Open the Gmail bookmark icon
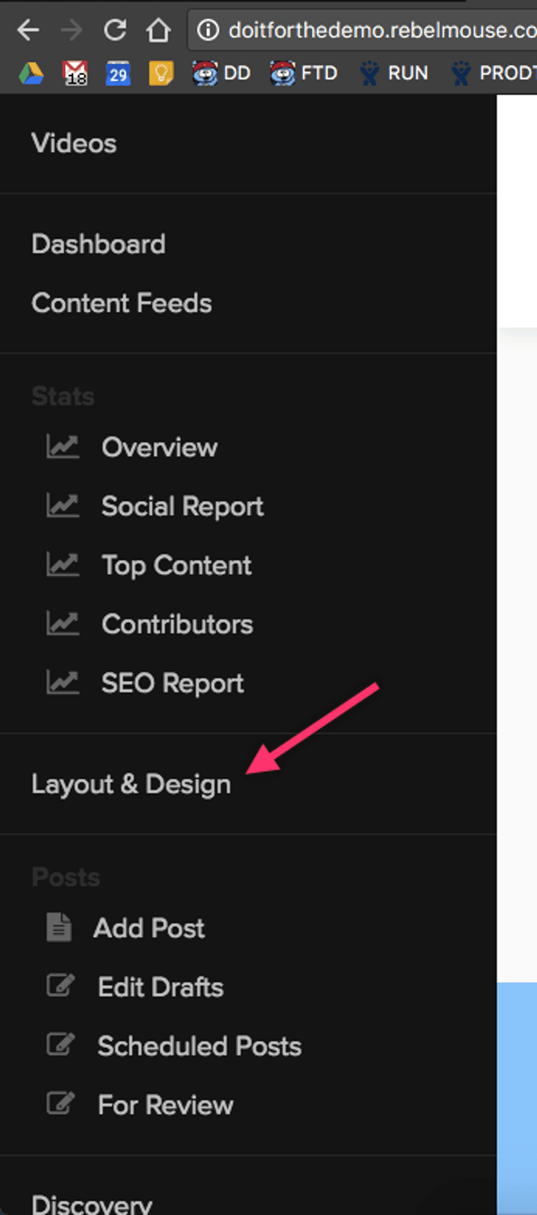 click(x=75, y=73)
